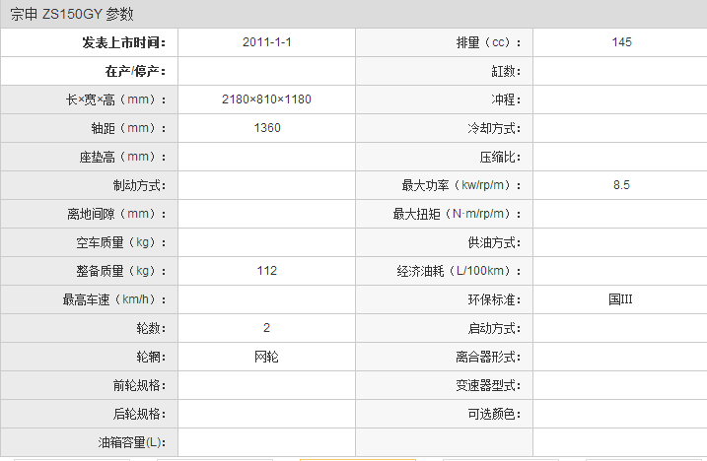Image resolution: width=707 pixels, height=461 pixels.
Task: Select the 国III emission standard value
Action: (x=620, y=299)
